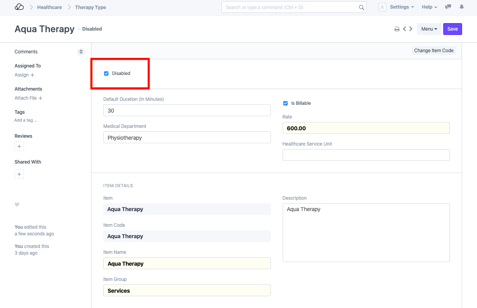Expand the Settings dropdown
Image resolution: width=477 pixels, height=308 pixels.
[x=402, y=7]
